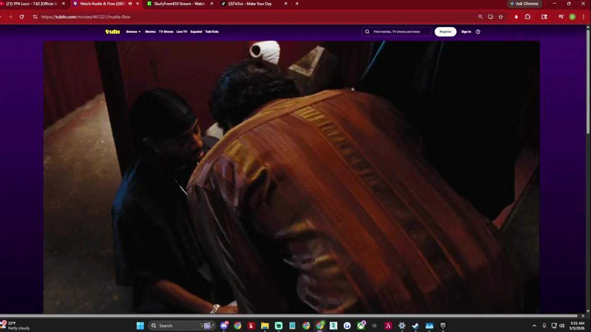Select Español in Tubi navigation
Screen dimensions: 591x332
196,32
